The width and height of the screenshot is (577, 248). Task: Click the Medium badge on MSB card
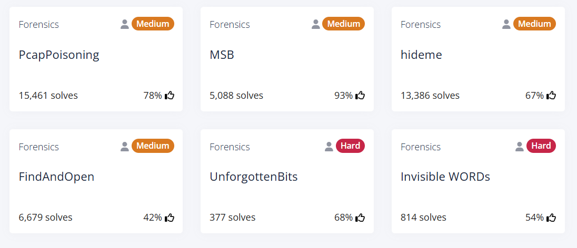click(344, 24)
